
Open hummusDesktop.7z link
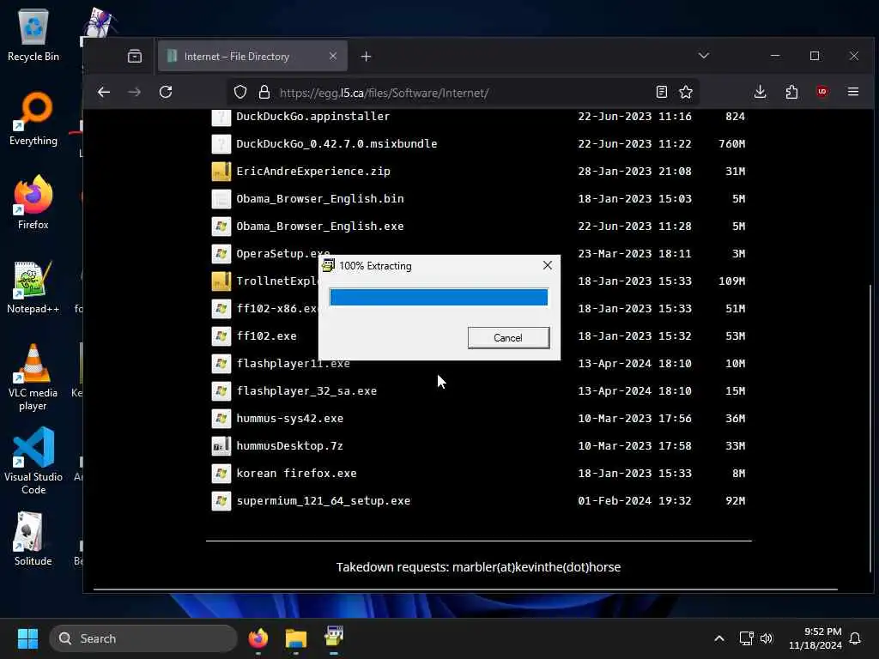coord(289,446)
